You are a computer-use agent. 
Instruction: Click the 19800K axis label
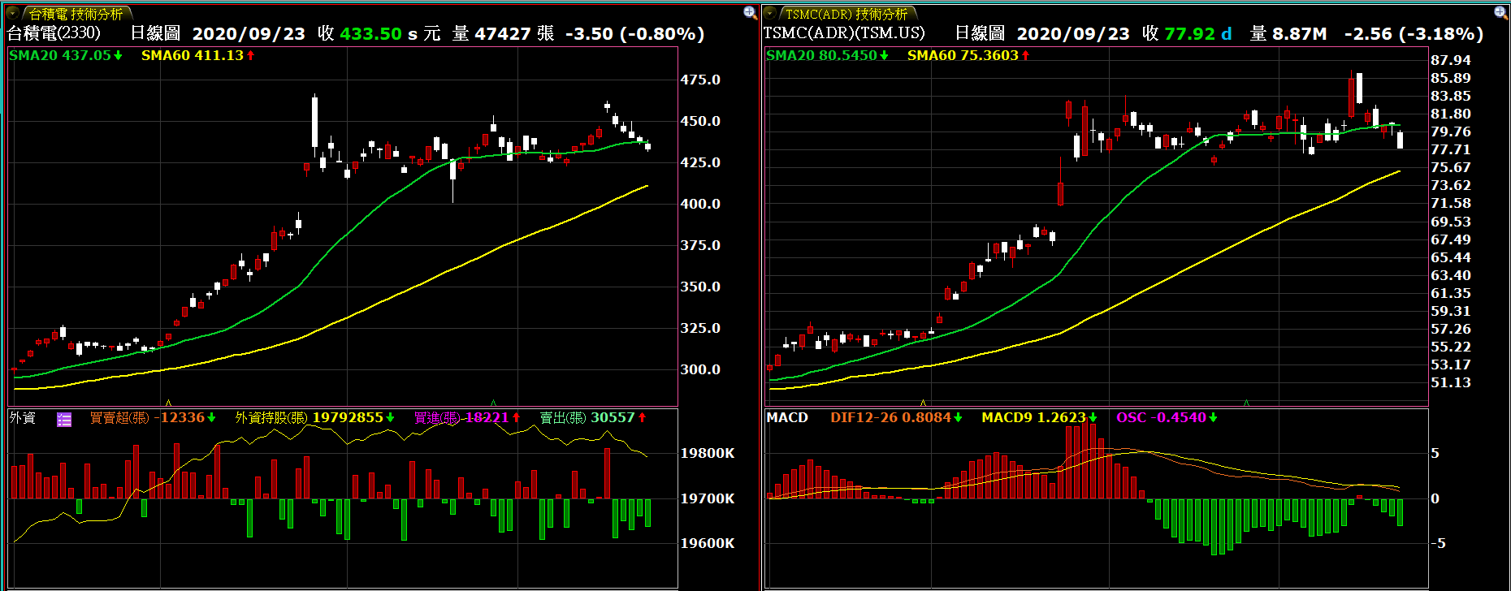[x=708, y=453]
